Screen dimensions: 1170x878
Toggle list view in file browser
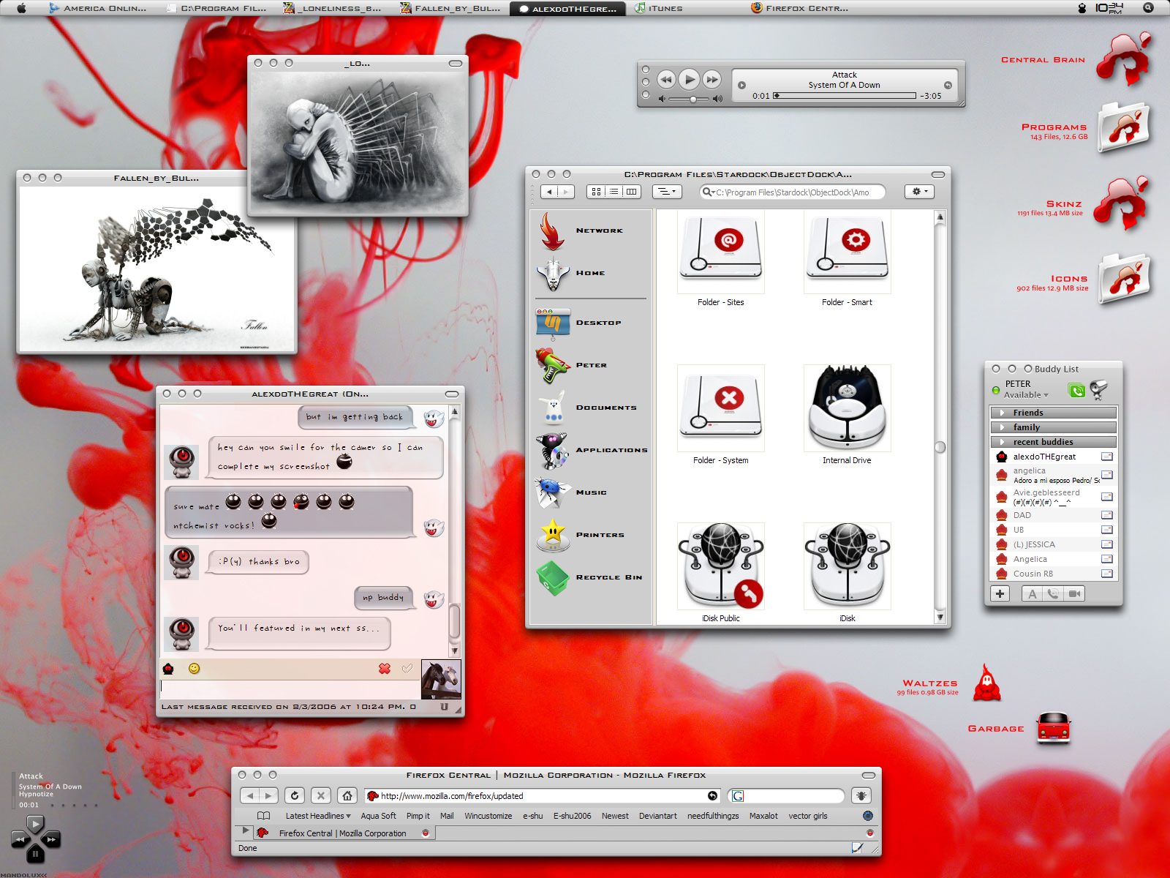(x=614, y=192)
